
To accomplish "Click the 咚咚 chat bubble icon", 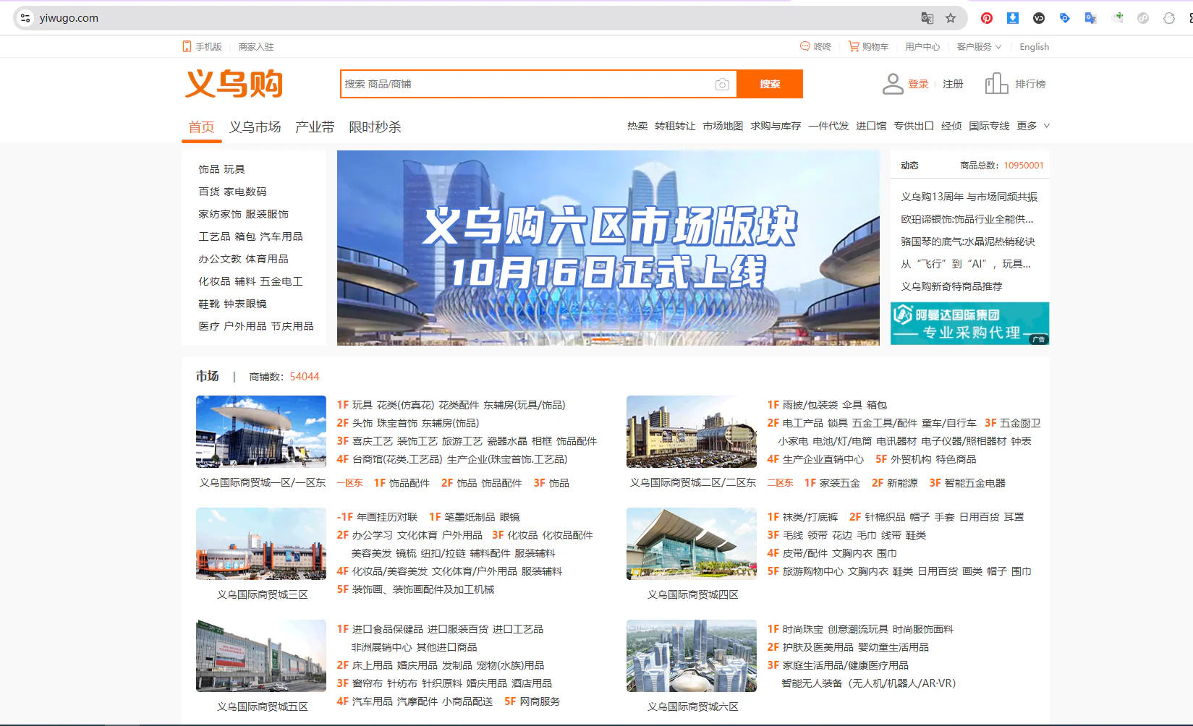I will 804,46.
